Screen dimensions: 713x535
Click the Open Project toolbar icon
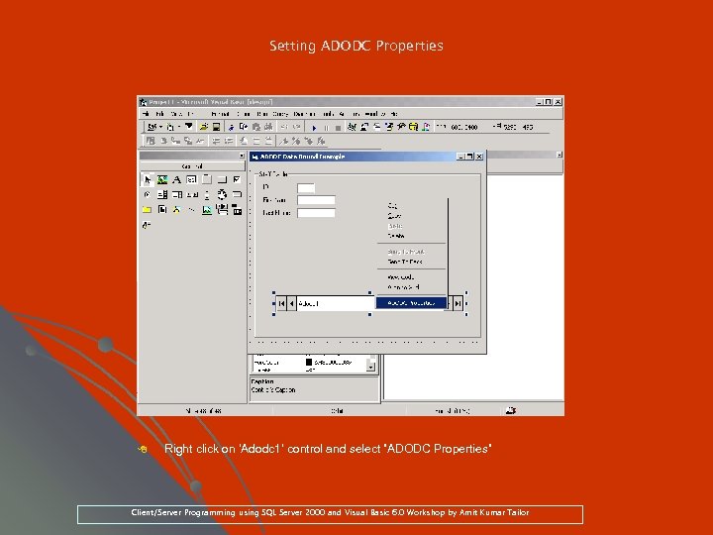click(x=204, y=127)
